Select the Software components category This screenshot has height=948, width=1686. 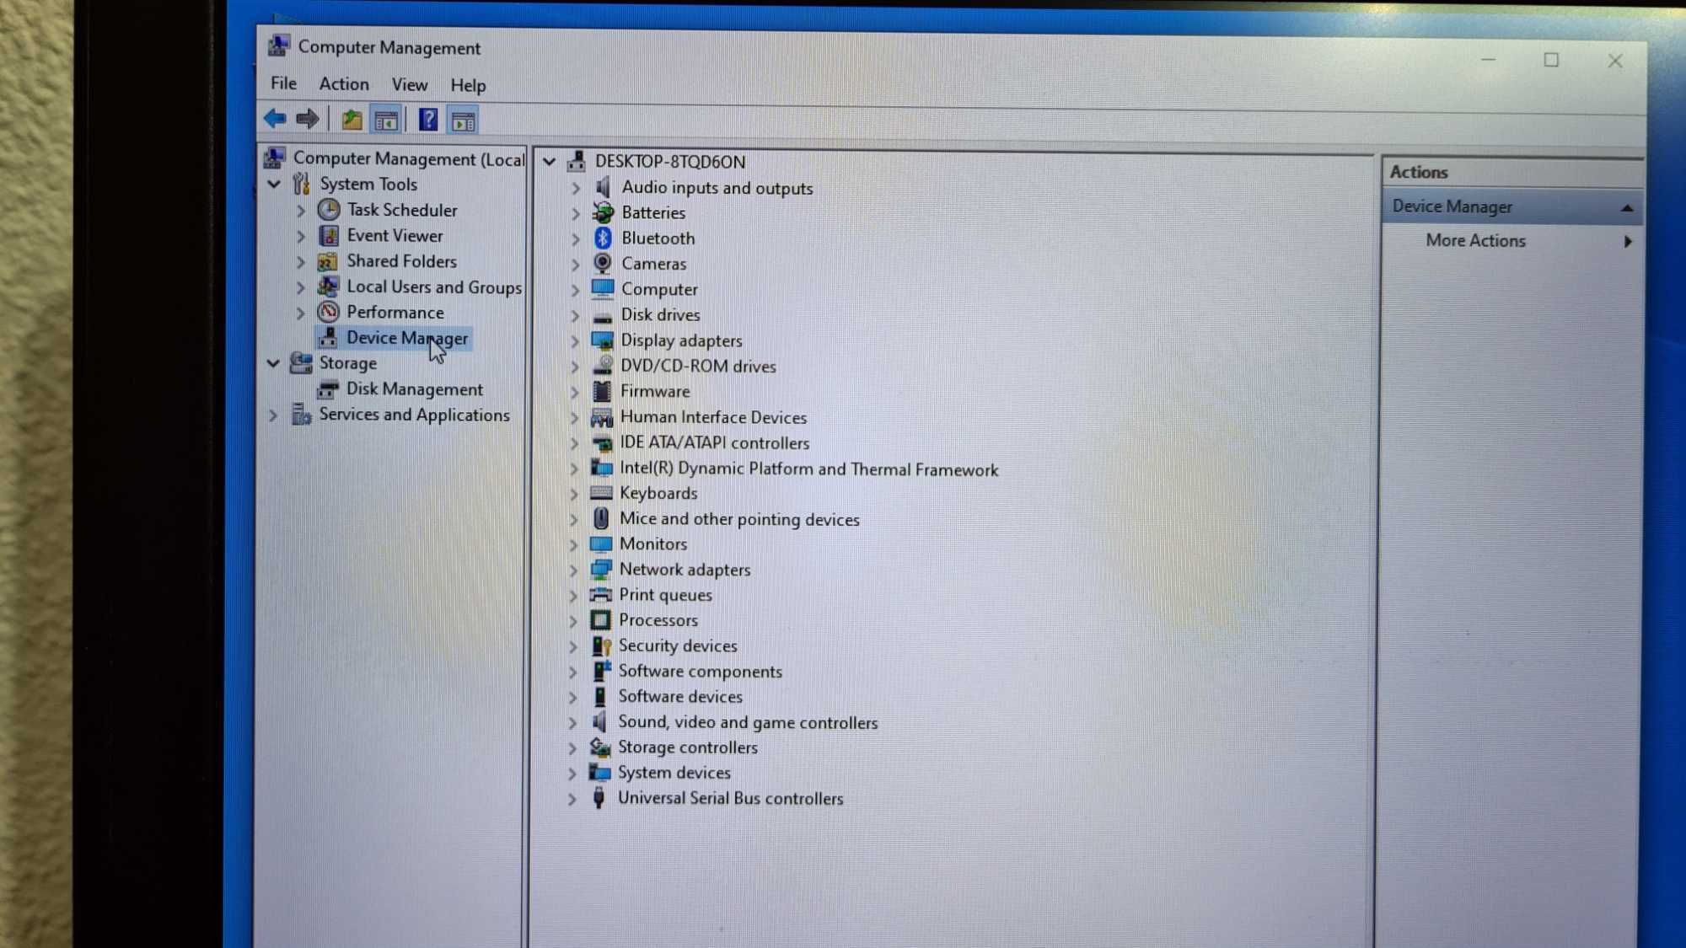tap(701, 672)
